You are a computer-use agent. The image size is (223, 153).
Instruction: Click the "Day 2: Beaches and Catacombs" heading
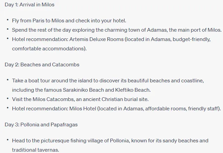[x=42, y=65]
